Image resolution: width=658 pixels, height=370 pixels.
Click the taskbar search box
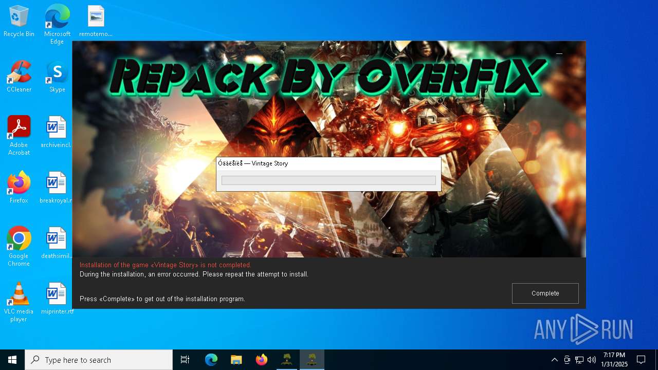pyautogui.click(x=99, y=360)
